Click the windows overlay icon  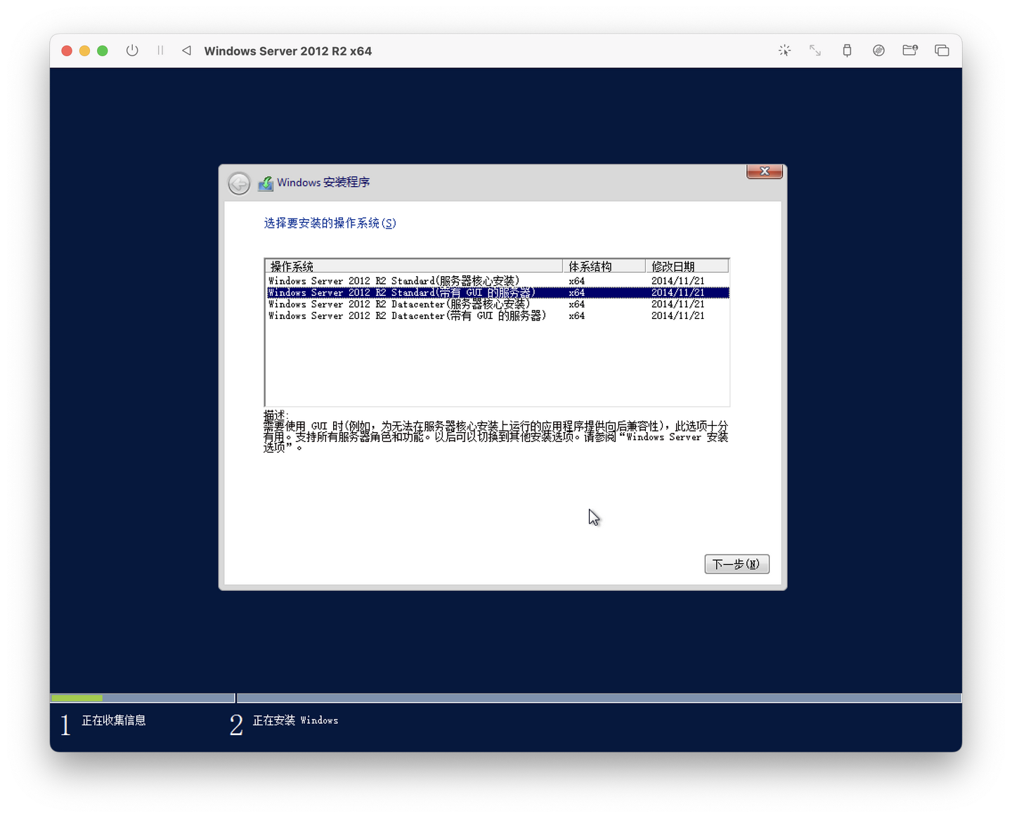942,51
